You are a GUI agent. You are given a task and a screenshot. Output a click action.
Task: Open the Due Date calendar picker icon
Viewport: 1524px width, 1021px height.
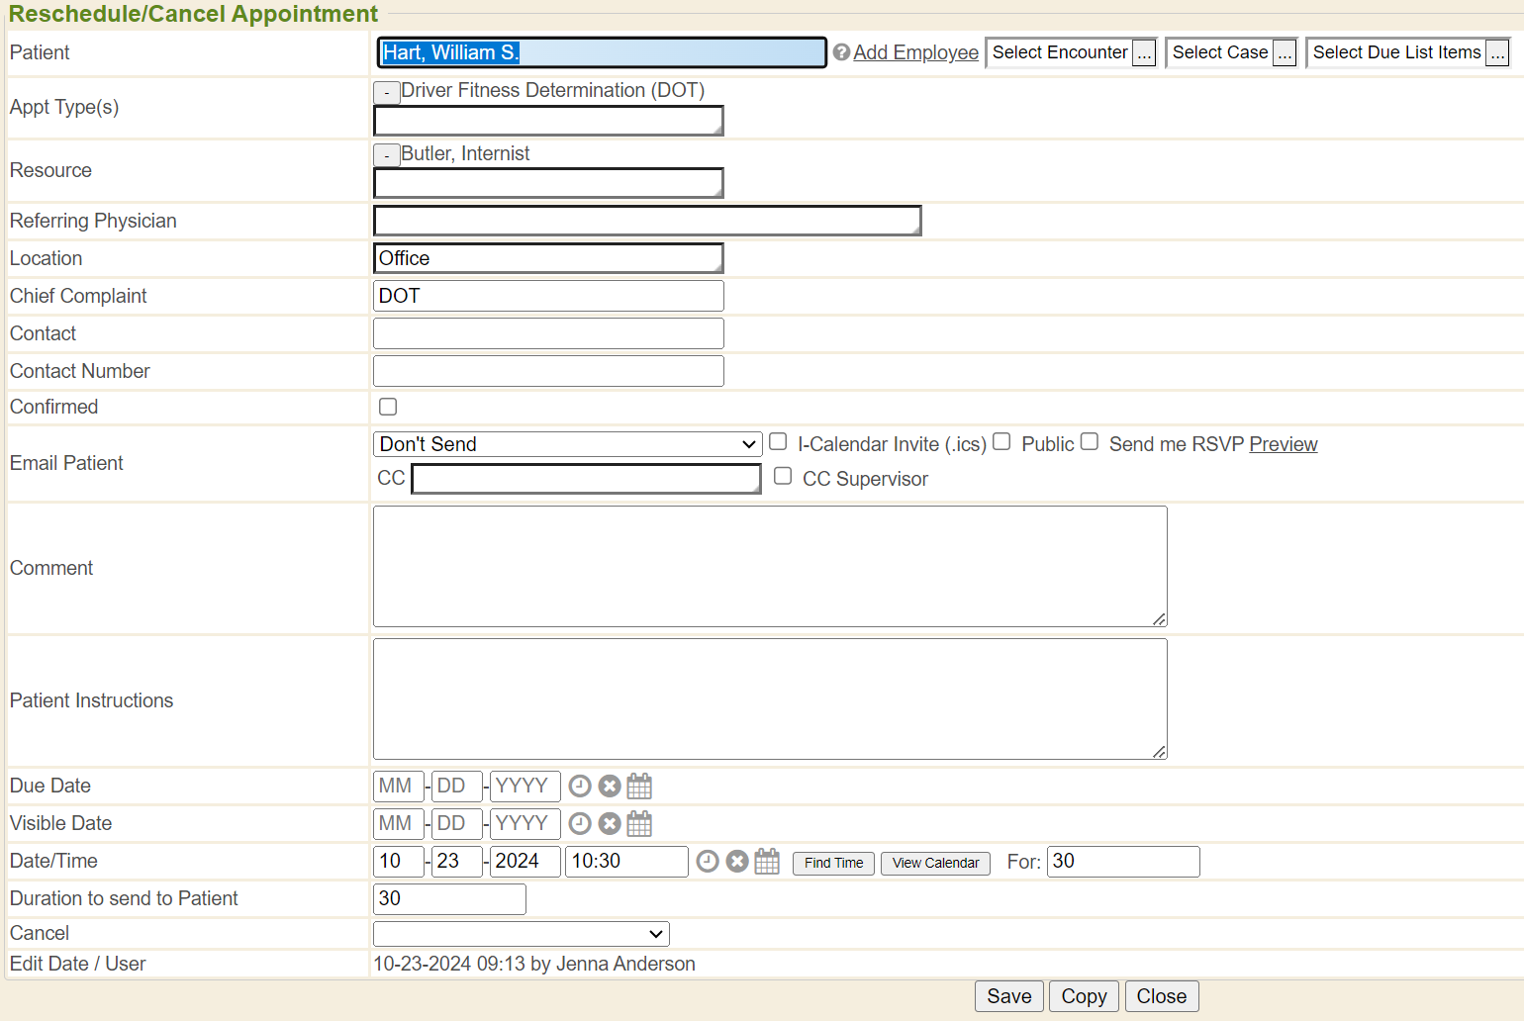tap(639, 787)
